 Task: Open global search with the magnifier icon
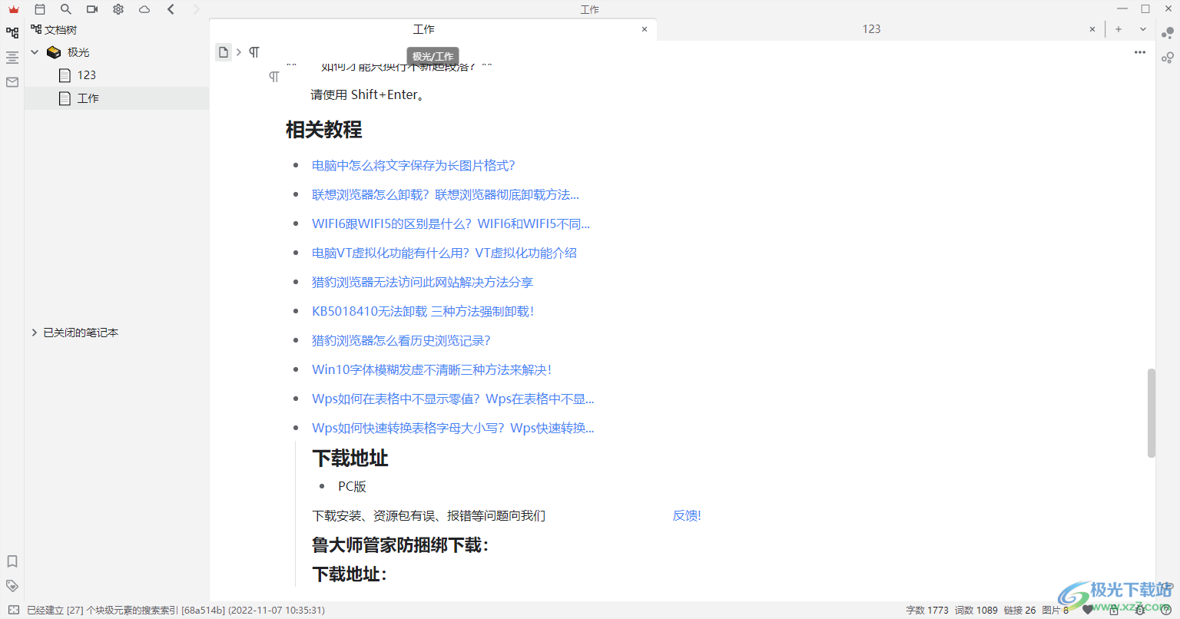coord(66,9)
